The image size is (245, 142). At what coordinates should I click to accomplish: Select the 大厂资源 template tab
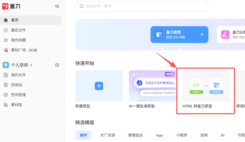point(108,135)
